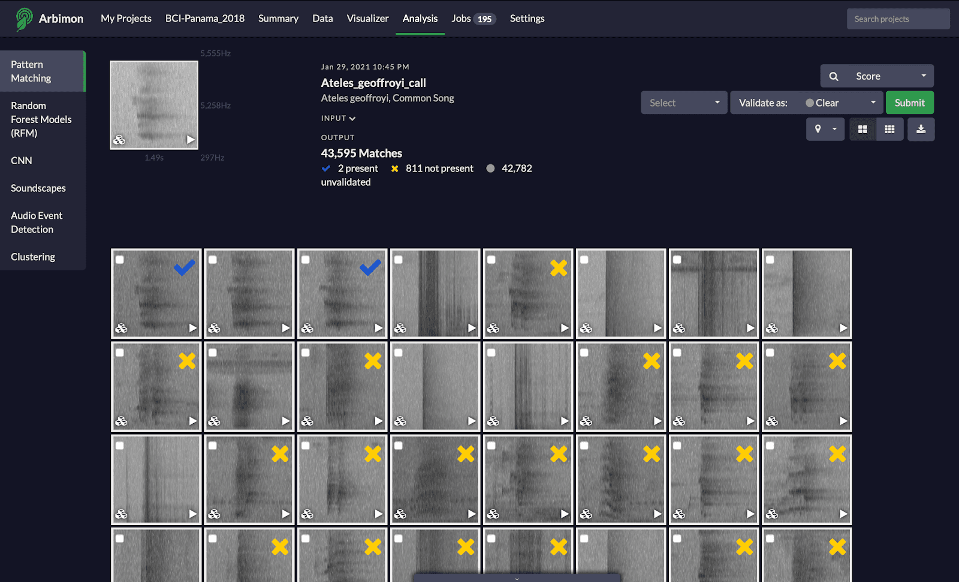
Task: Go to the Summary tab
Action: coord(278,19)
